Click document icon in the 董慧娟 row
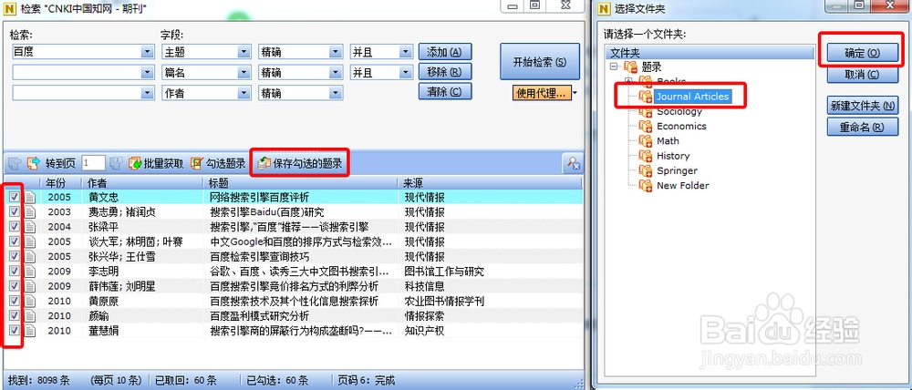The width and height of the screenshot is (912, 390). point(30,331)
